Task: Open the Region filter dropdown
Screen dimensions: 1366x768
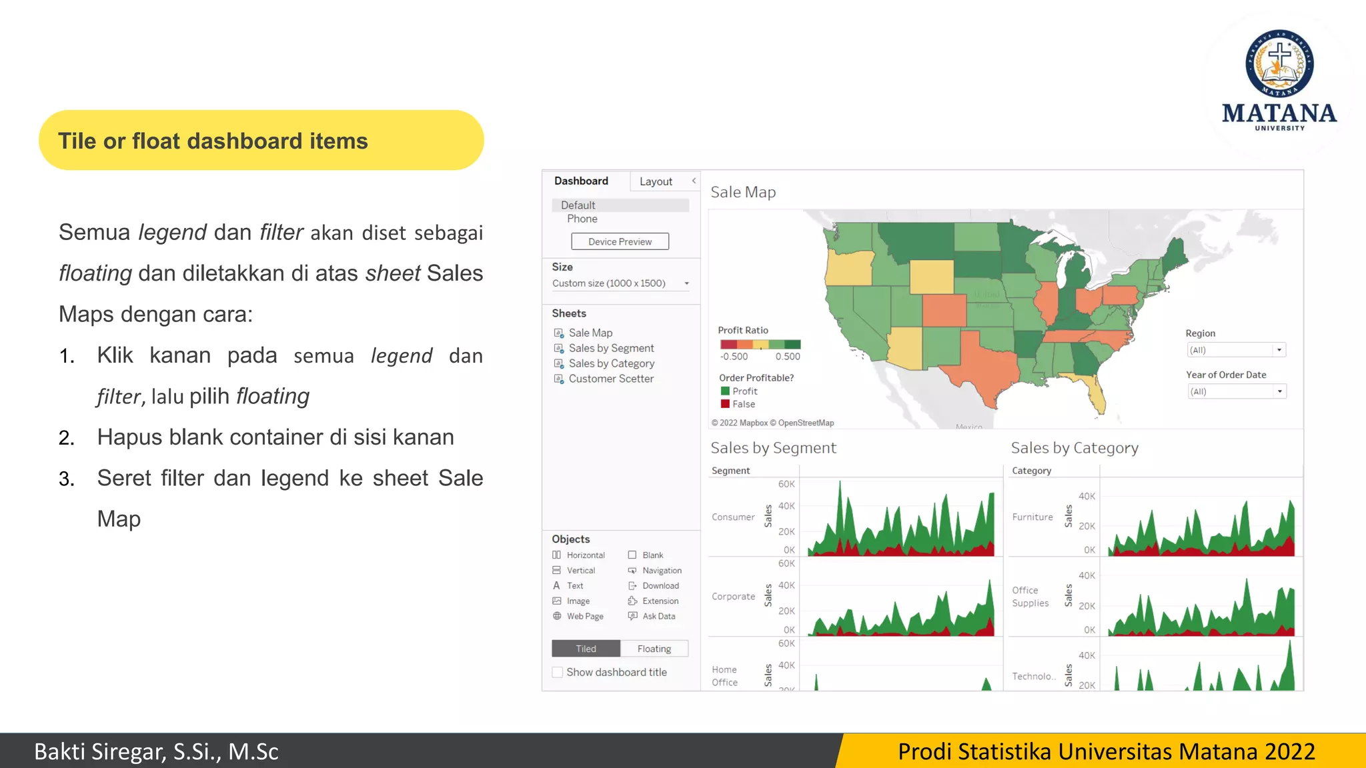Action: [1279, 350]
